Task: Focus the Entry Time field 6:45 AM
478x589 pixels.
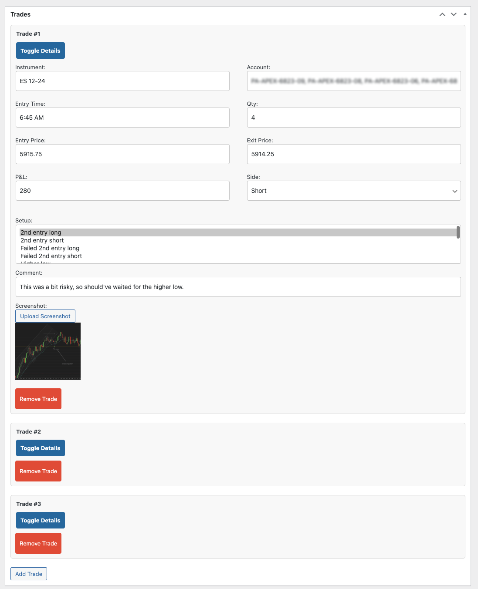Action: (122, 118)
